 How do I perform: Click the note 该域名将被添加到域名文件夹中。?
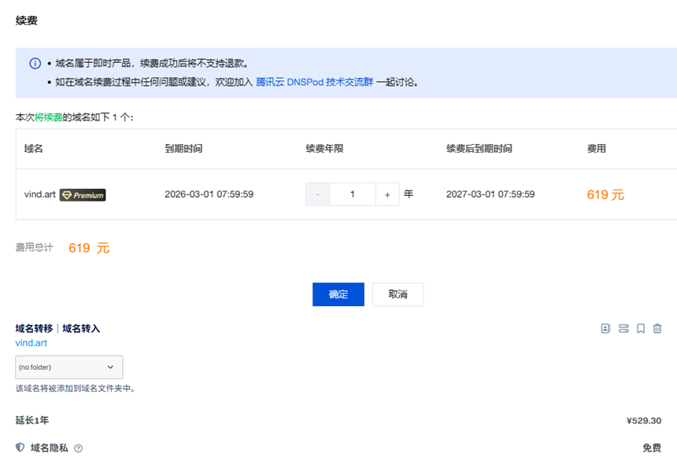(76, 389)
